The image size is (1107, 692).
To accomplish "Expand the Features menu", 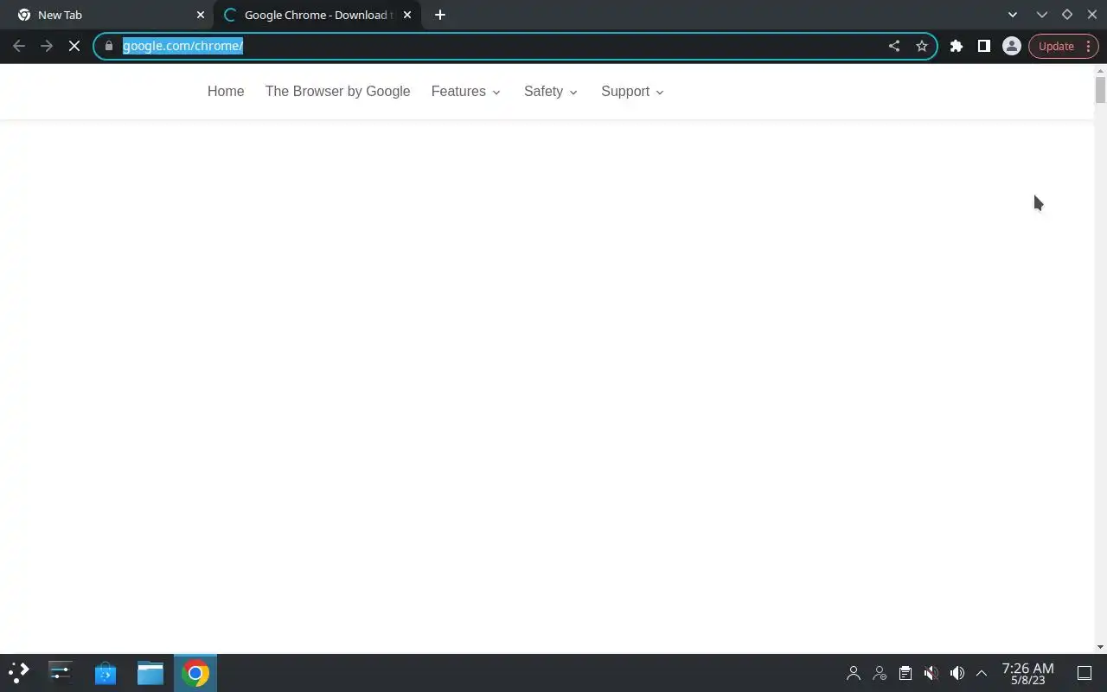I will [x=466, y=92].
